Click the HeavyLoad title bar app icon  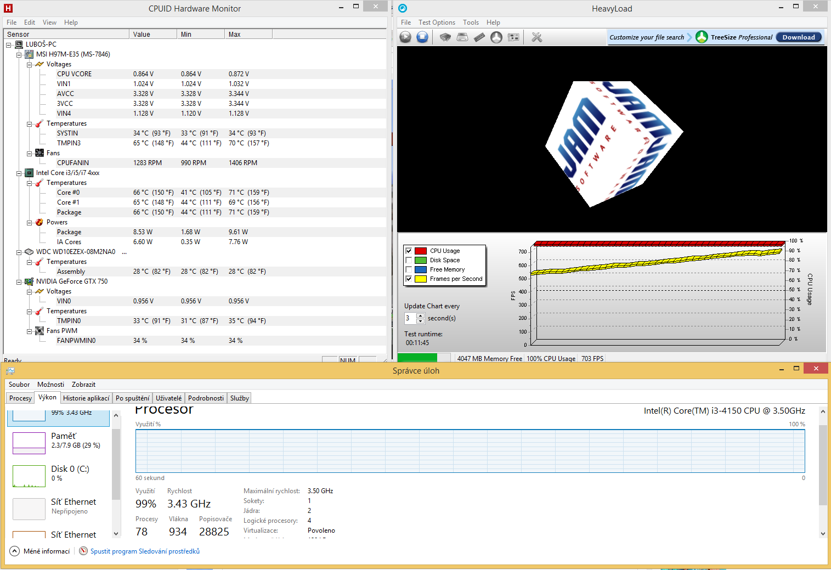coord(403,8)
